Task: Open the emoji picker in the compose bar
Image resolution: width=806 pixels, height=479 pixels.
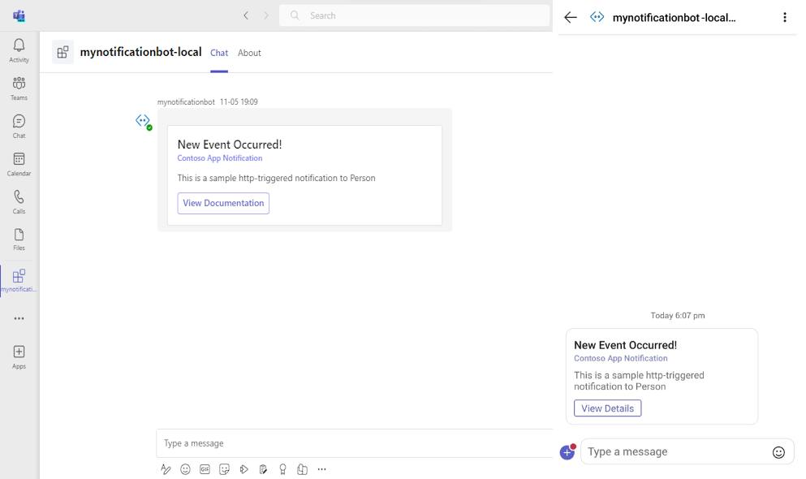Action: (x=185, y=469)
